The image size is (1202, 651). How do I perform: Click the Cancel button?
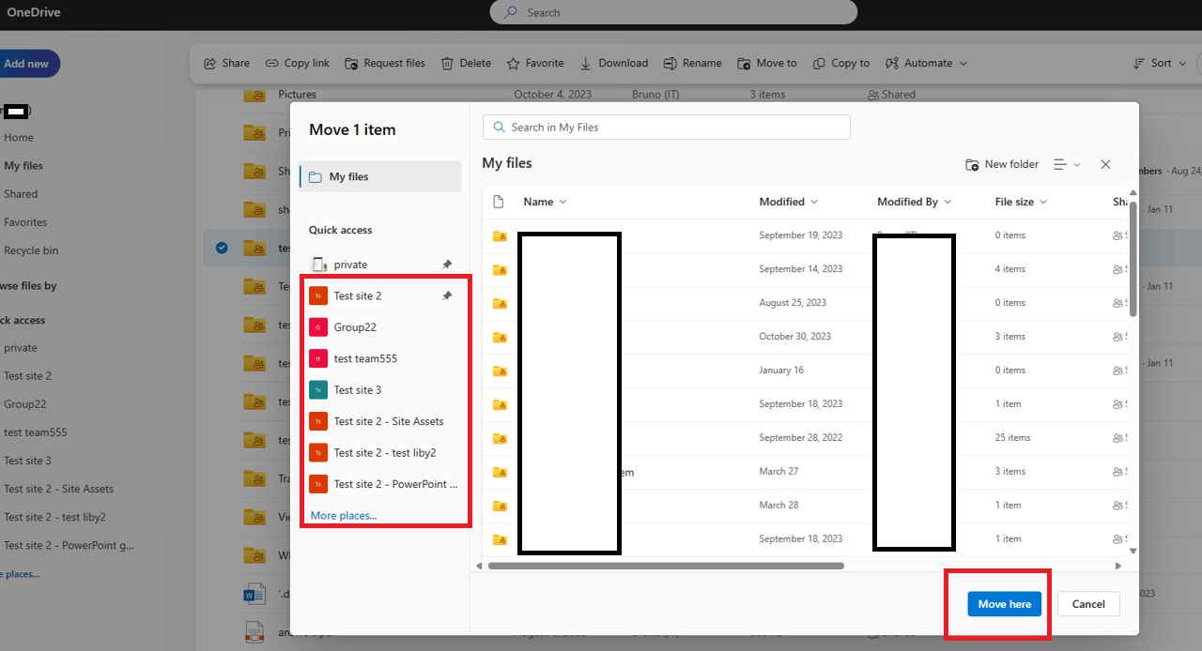click(1088, 604)
